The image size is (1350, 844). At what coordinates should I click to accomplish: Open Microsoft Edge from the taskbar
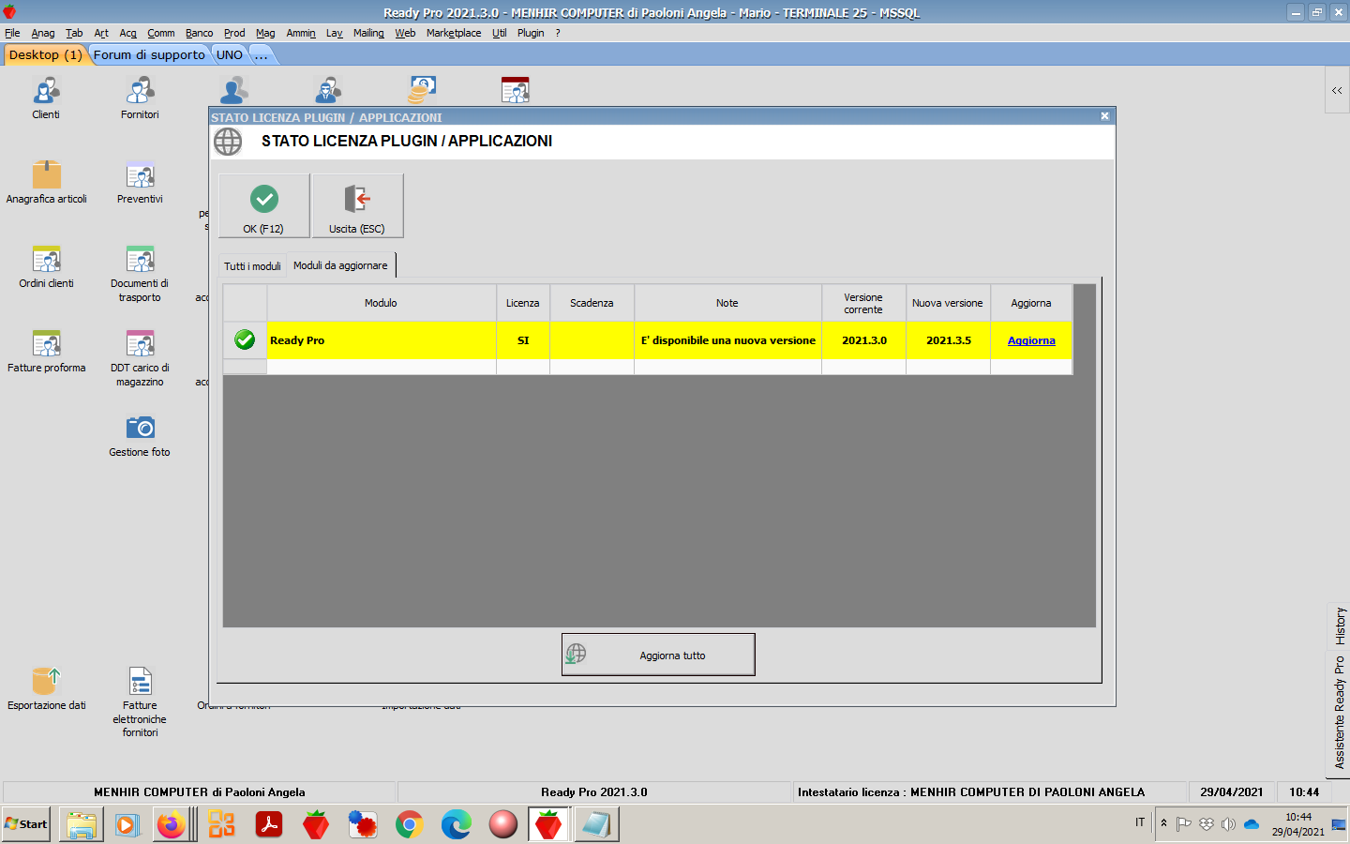coord(456,824)
